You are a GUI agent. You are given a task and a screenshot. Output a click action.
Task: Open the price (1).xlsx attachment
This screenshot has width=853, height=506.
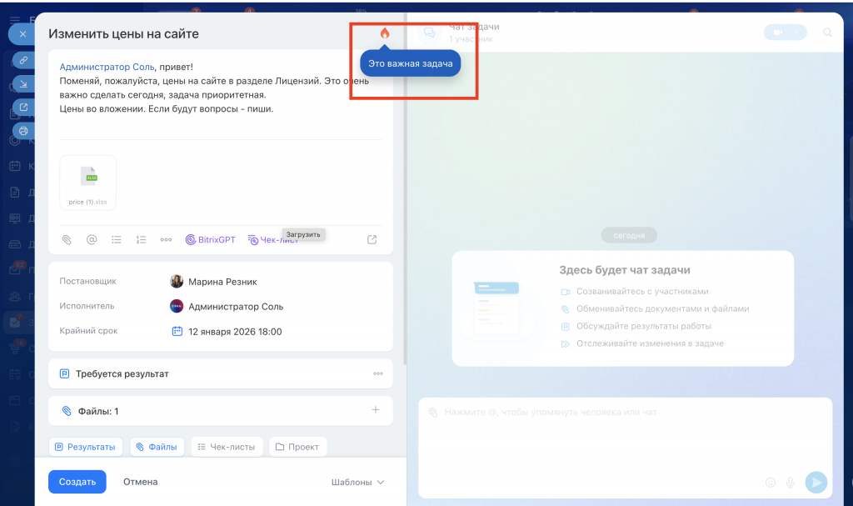coord(88,182)
